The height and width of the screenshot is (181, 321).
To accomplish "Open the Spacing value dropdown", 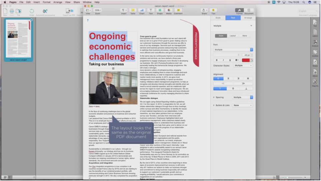I will [243, 97].
